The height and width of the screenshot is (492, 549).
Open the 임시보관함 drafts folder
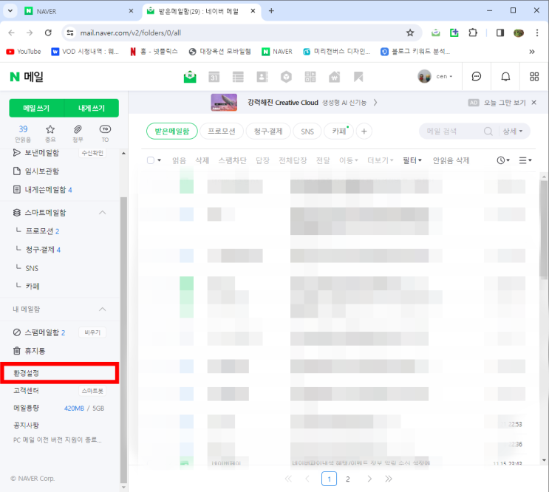[x=36, y=171]
